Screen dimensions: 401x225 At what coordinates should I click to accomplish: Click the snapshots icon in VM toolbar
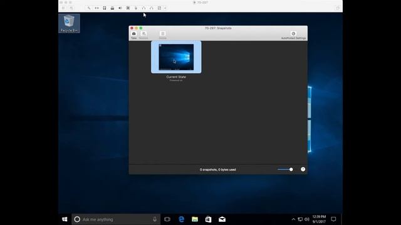coord(71,8)
